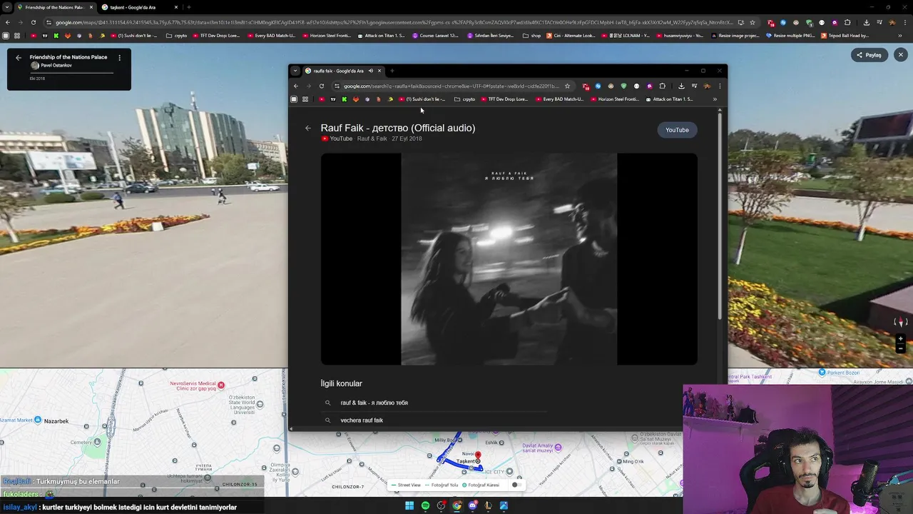
Task: Click front window vertical scrollbar
Action: pos(719,215)
